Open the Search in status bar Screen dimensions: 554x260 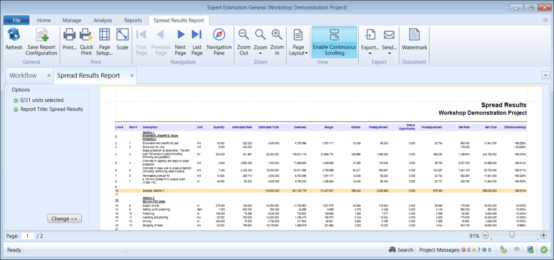click(401, 250)
